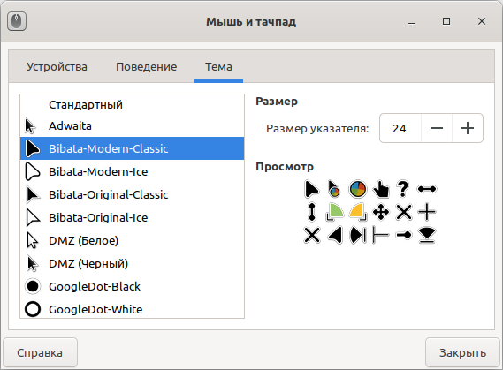Screen dimensions: 503x370
Task: Click the pointer size value field
Action: pos(400,128)
